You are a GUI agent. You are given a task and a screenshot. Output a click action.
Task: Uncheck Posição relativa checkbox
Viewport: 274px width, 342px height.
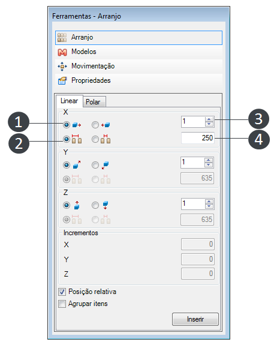(x=62, y=292)
